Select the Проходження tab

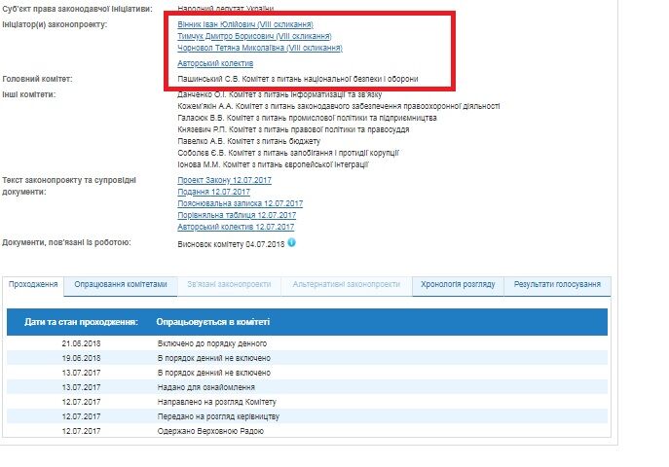[x=34, y=285]
